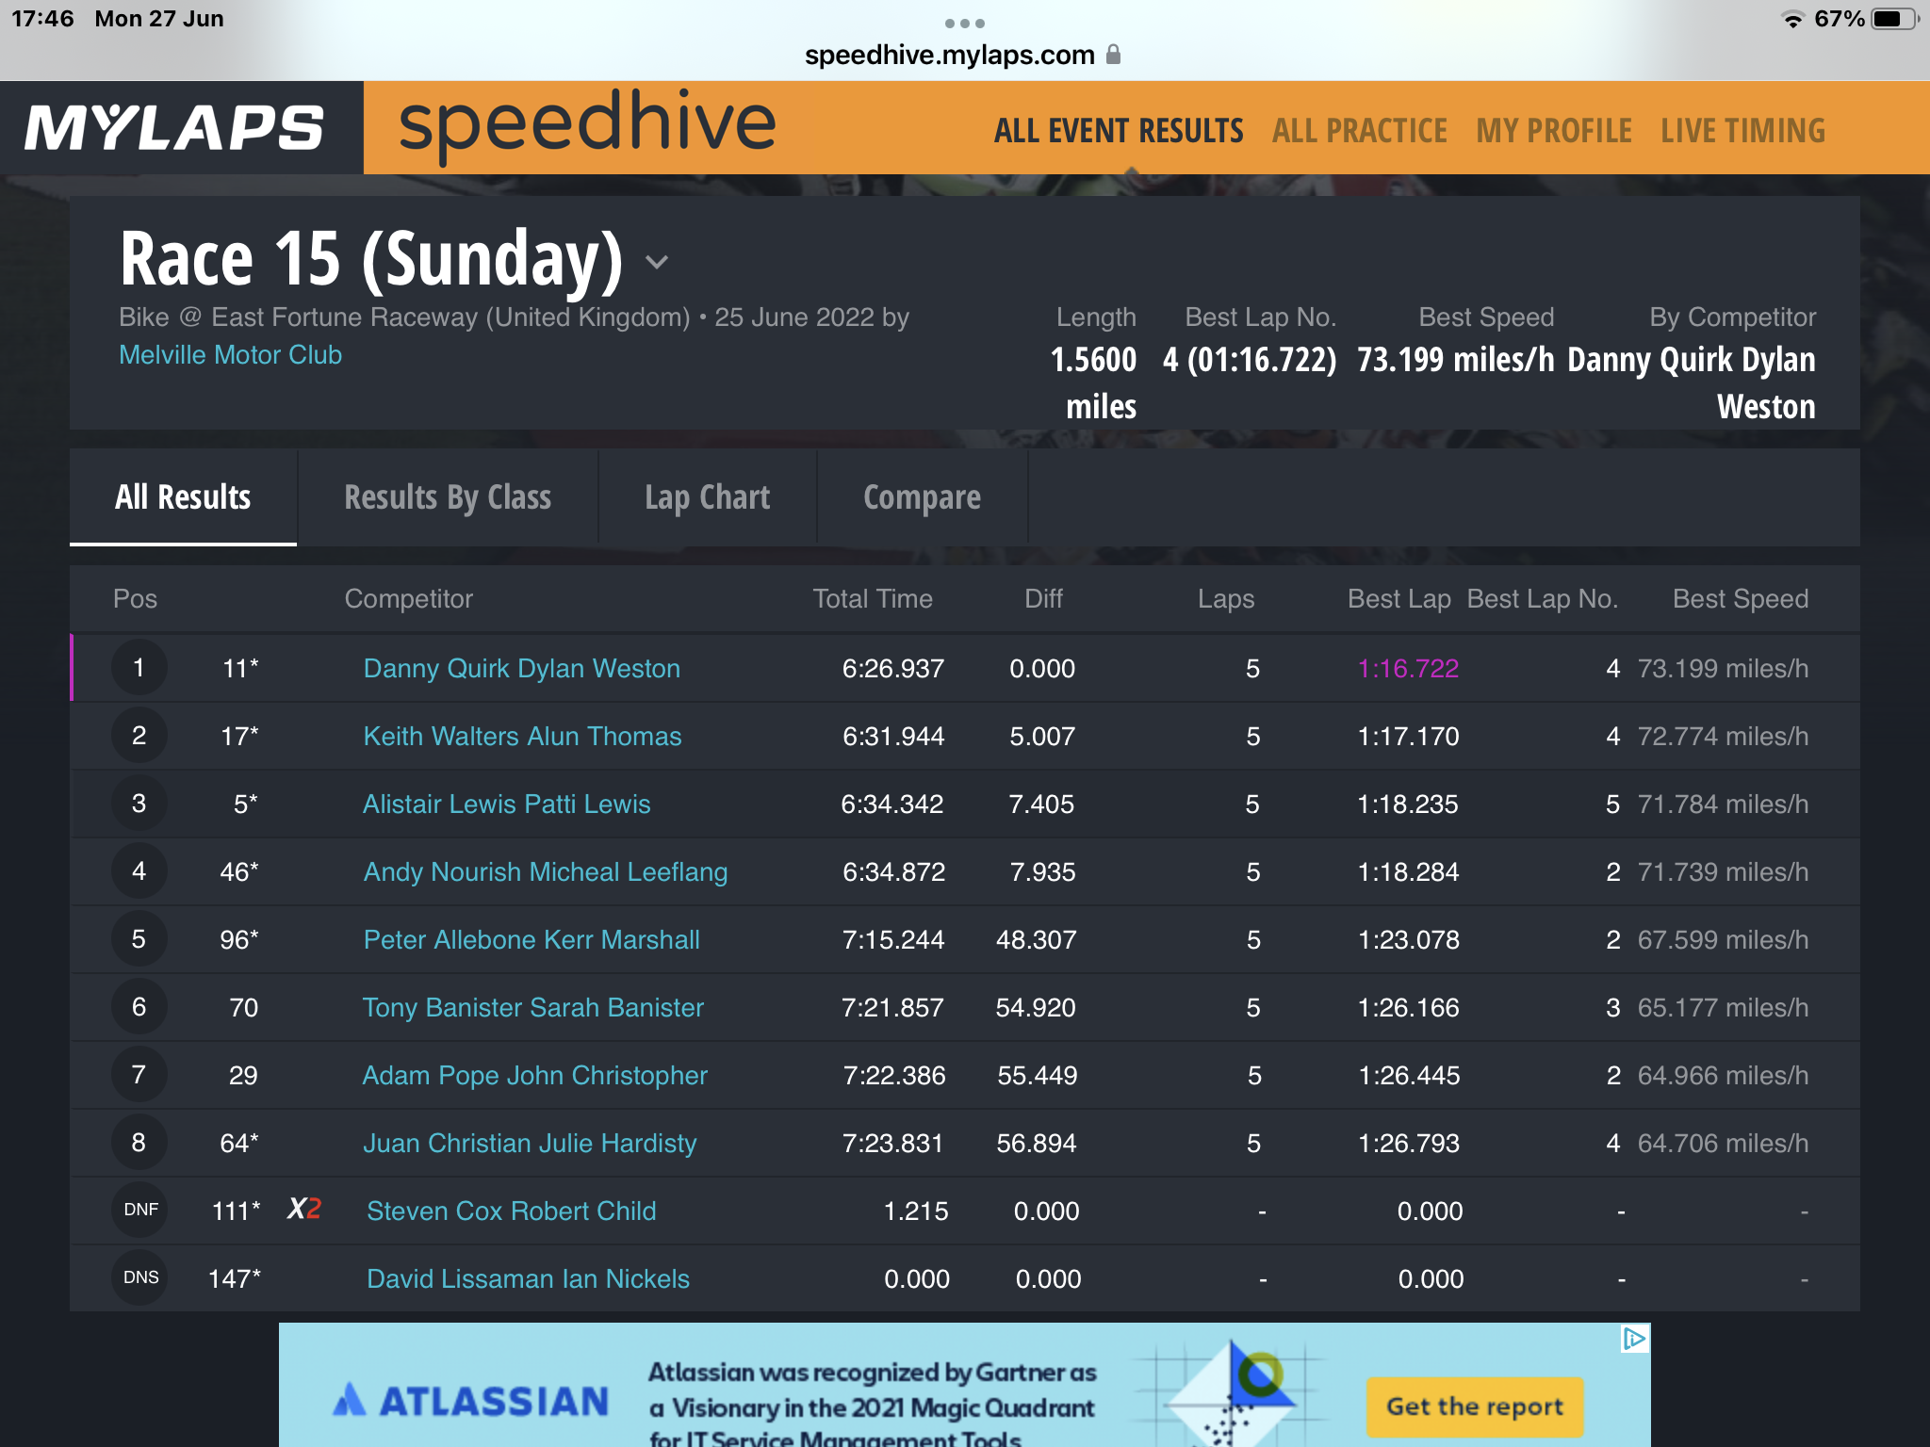Click the Best Lap column header
The width and height of the screenshot is (1930, 1447).
[x=1399, y=599]
